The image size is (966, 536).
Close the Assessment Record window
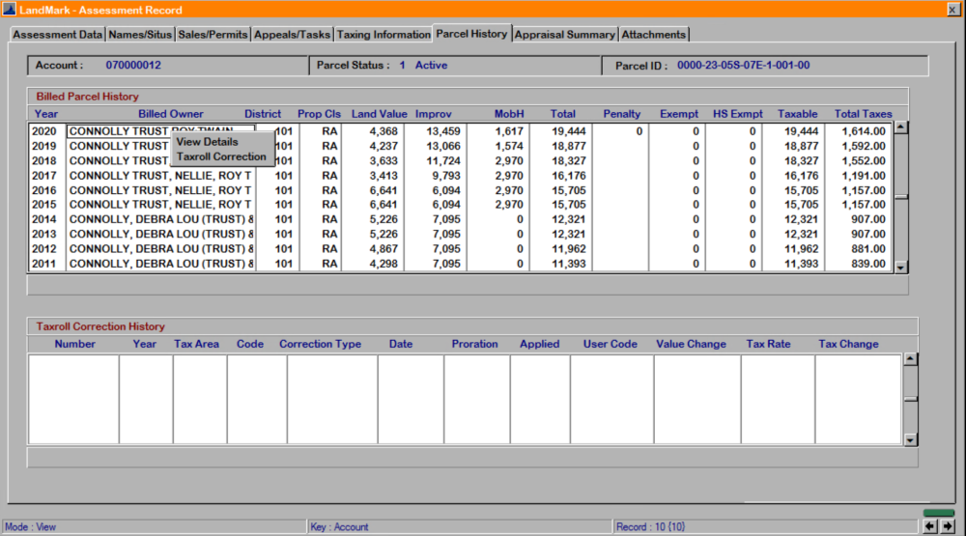coord(954,9)
